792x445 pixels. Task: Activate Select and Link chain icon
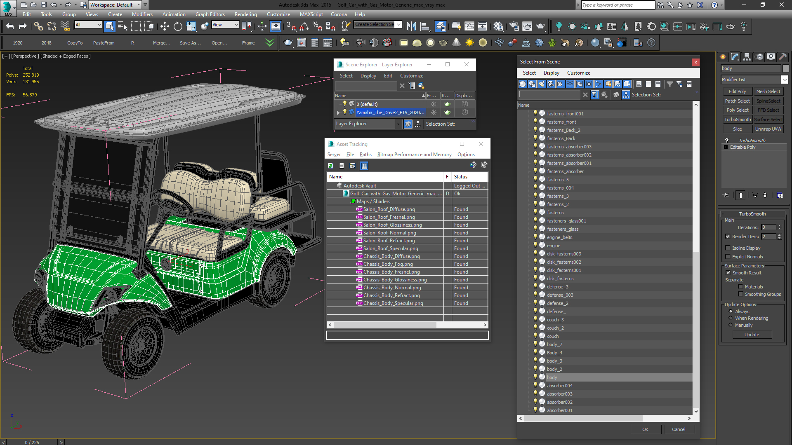coord(38,26)
